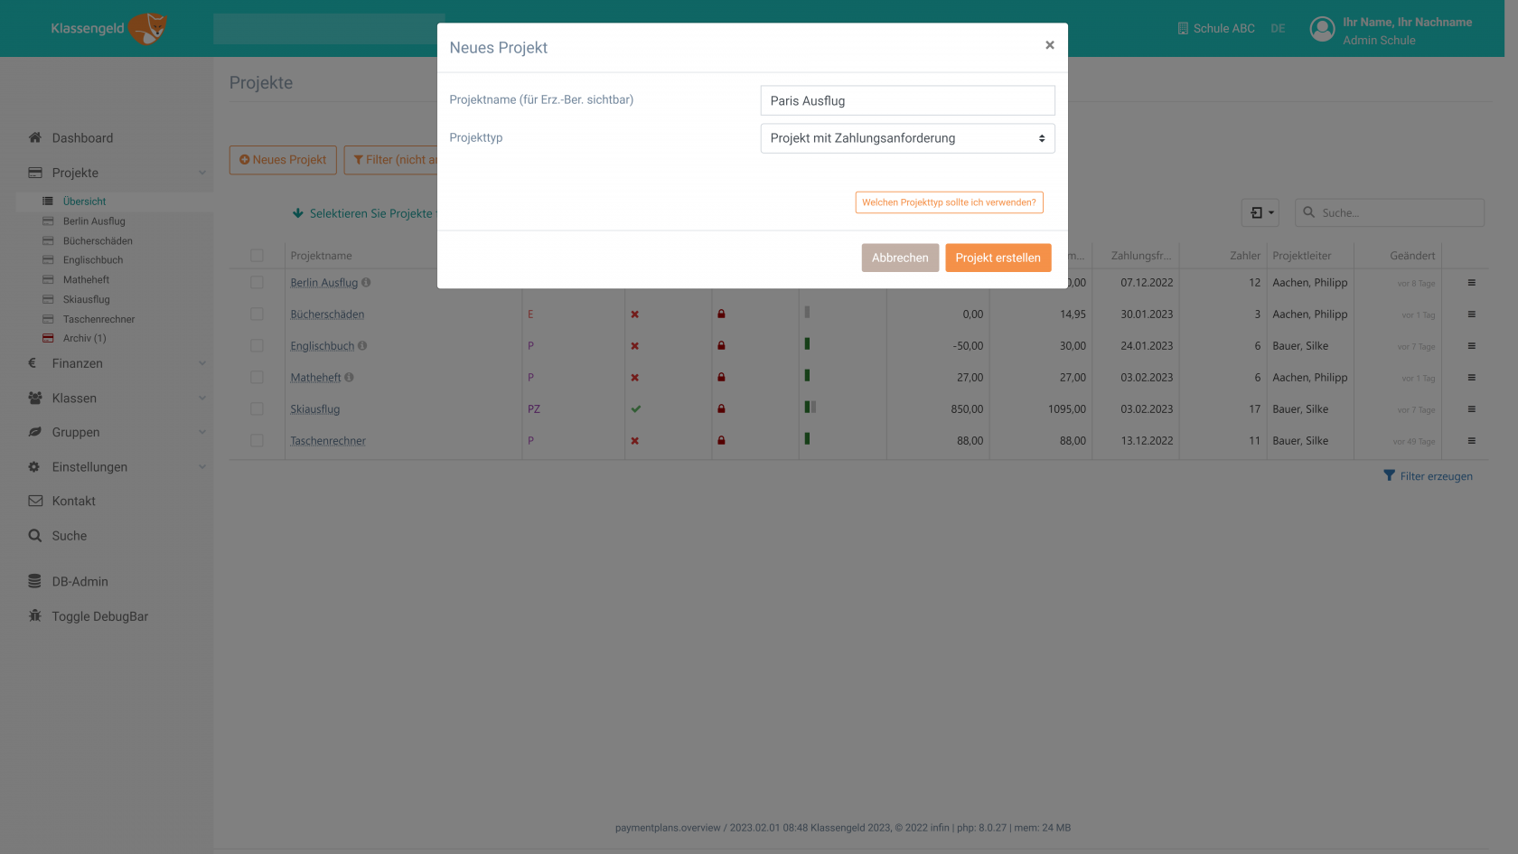Click info icon next to Englischbuch
Image resolution: width=1518 pixels, height=854 pixels.
[x=362, y=345]
